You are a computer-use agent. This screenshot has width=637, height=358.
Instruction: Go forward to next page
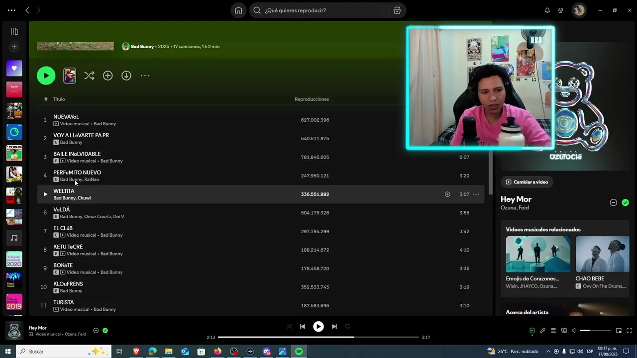coord(38,10)
